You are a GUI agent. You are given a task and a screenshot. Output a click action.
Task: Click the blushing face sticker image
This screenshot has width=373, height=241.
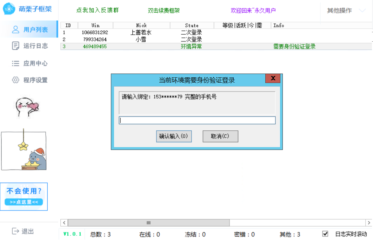(27, 107)
